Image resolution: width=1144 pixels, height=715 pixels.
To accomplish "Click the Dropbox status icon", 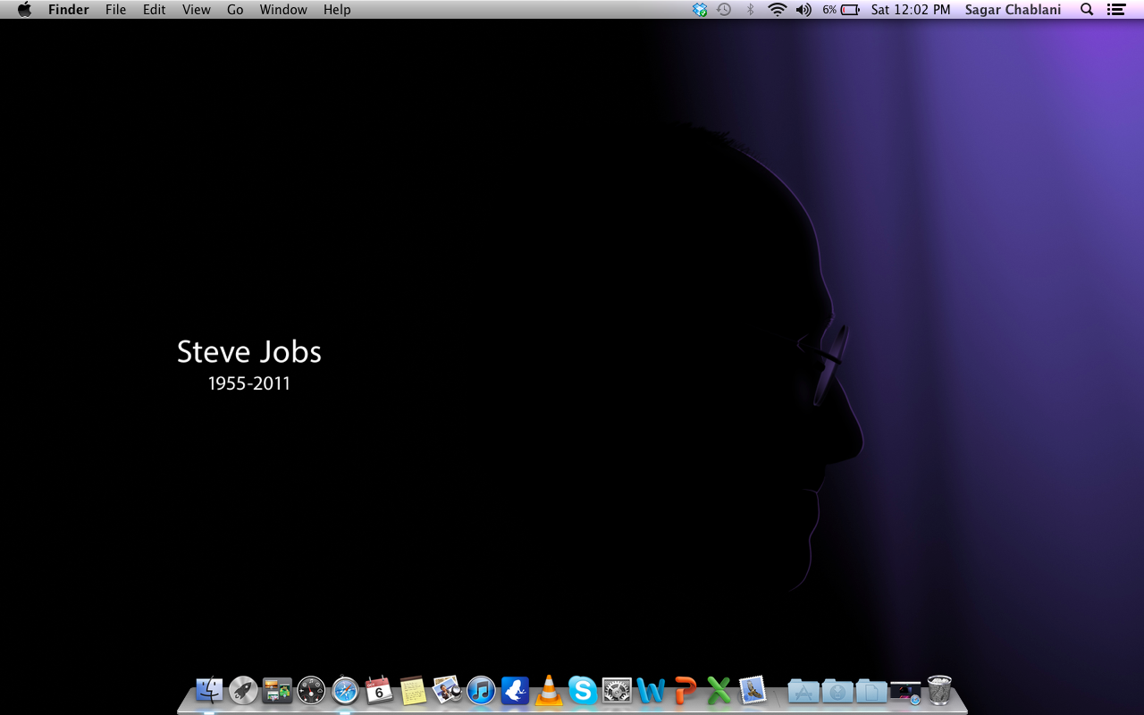I will [x=700, y=10].
